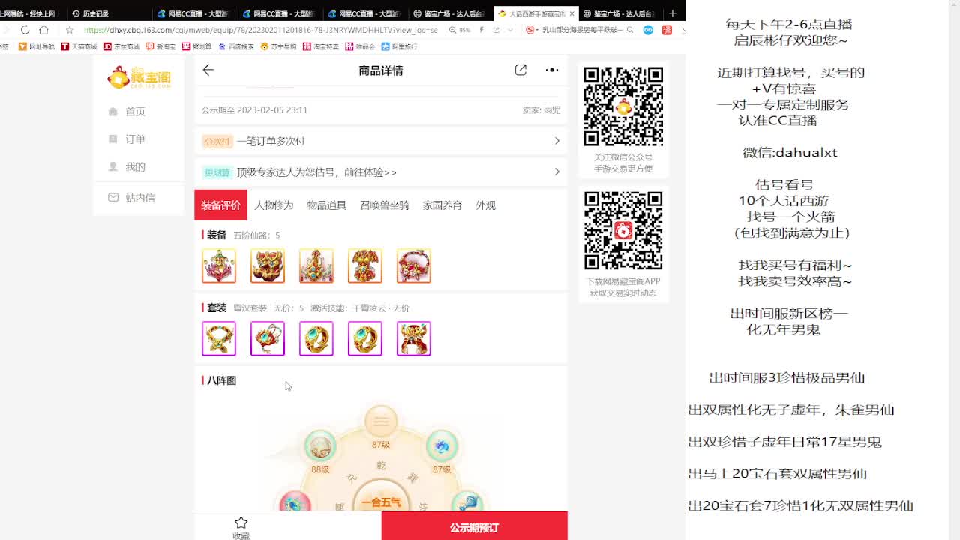Viewport: 960px width, 540px height.
Task: Switch to 物品道具 tab
Action: [x=327, y=205]
